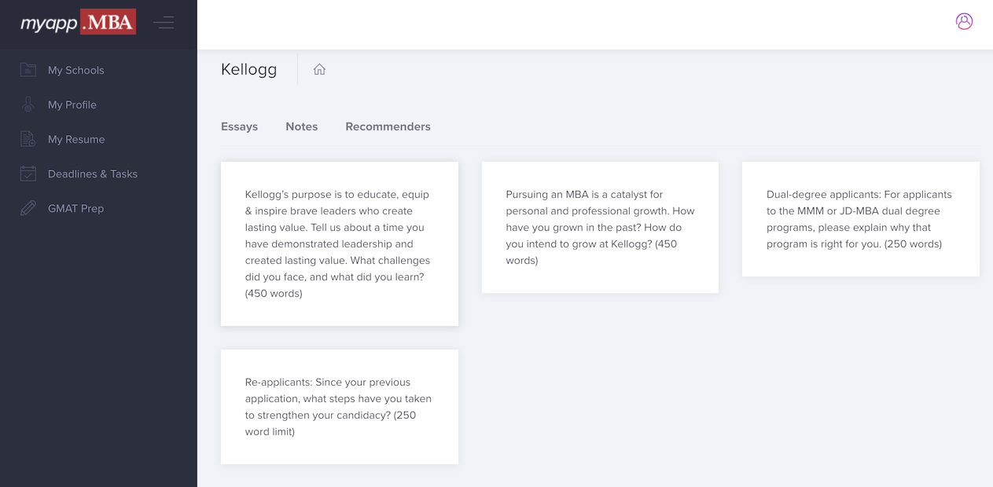Click the GMAT Prep pencil icon
993x487 pixels.
point(28,208)
